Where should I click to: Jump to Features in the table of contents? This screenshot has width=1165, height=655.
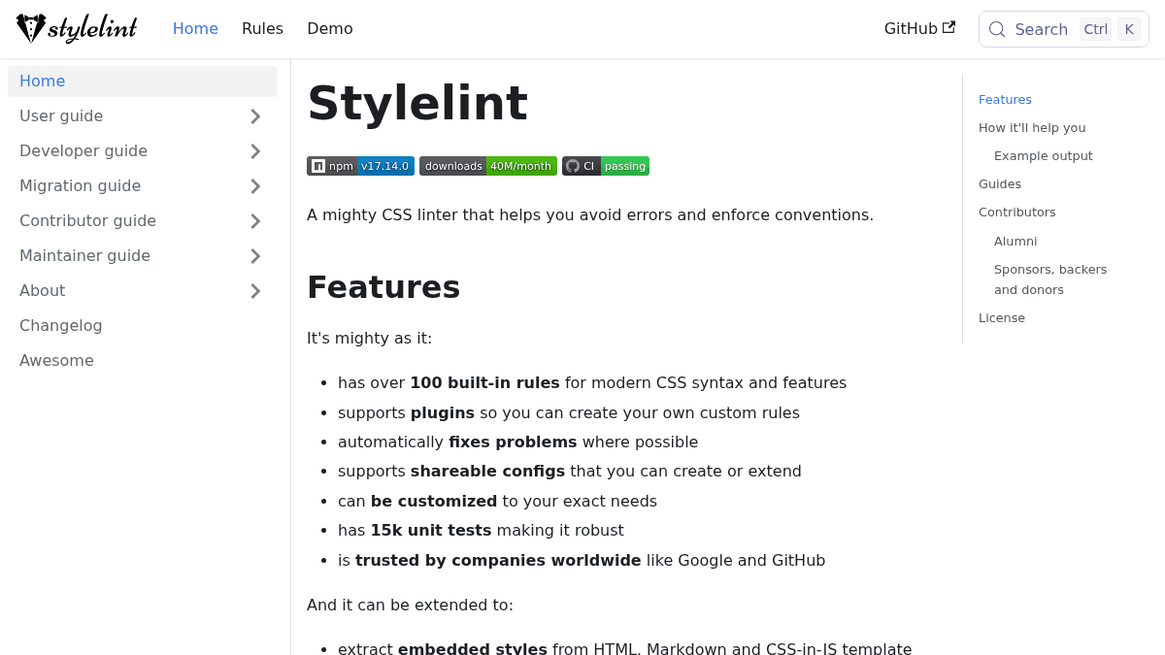[1005, 100]
